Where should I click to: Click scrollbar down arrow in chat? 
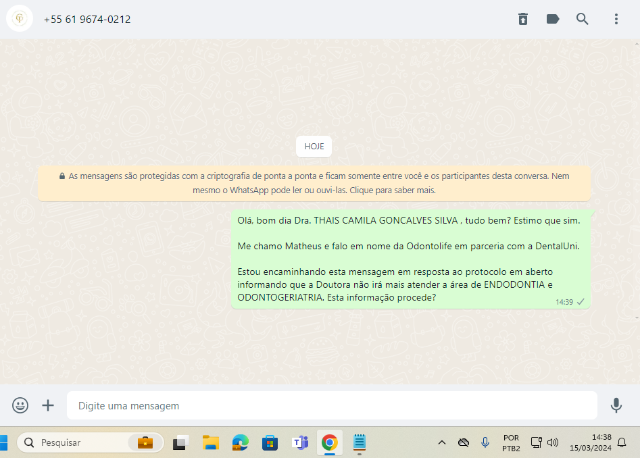tap(637, 317)
